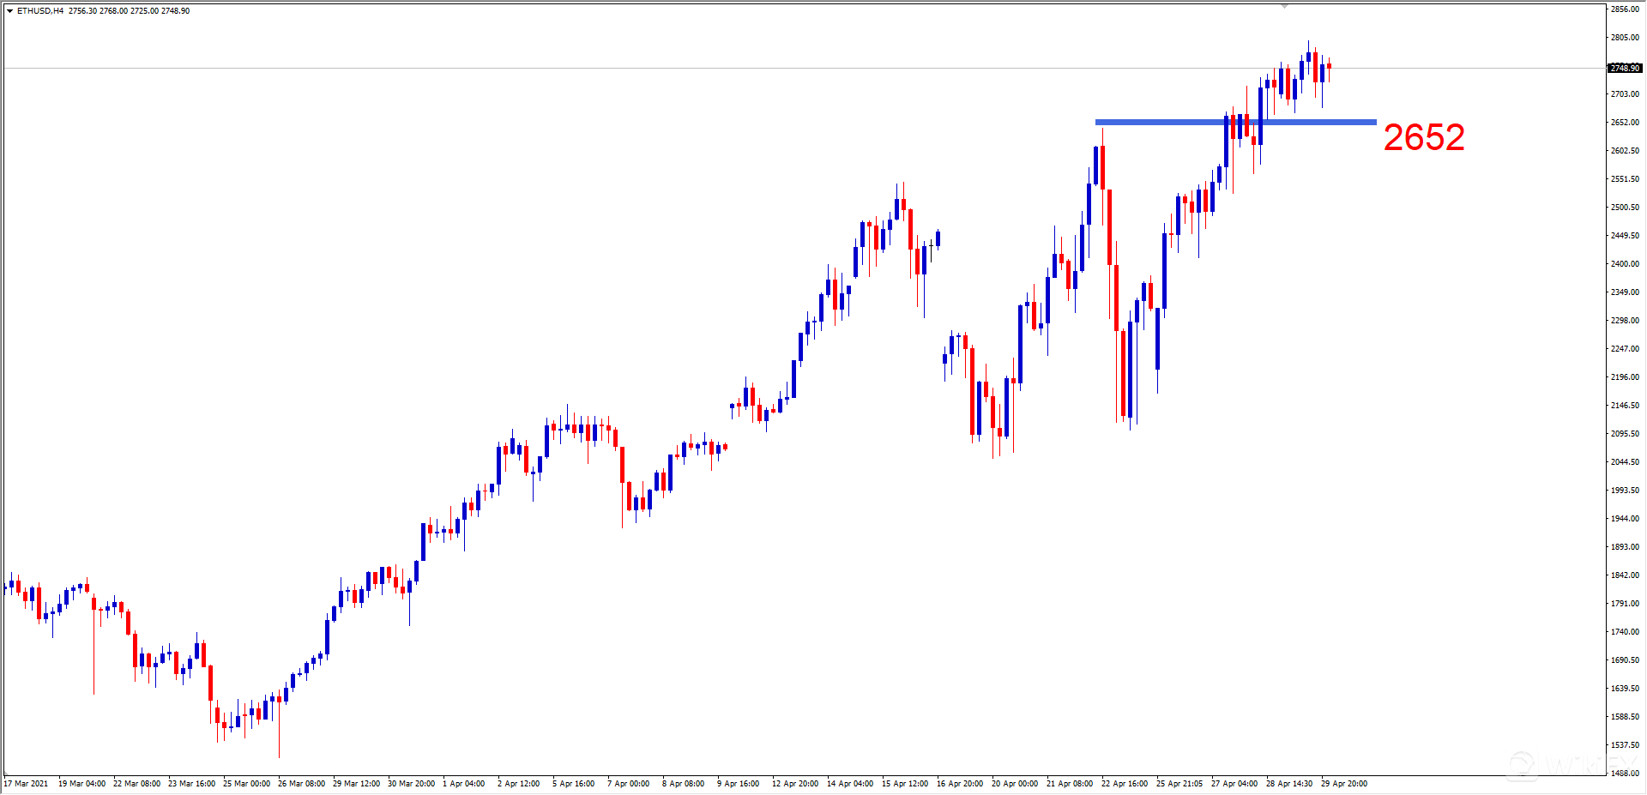The height and width of the screenshot is (795, 1647).
Task: Click the 2247.00 price axis label
Action: click(1625, 349)
